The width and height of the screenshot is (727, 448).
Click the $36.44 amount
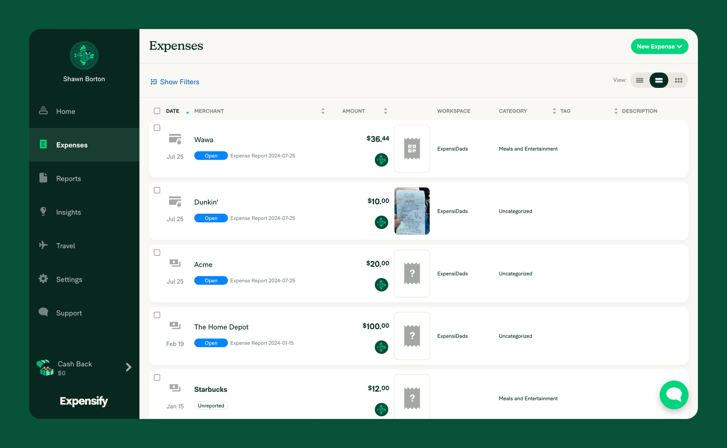click(378, 139)
